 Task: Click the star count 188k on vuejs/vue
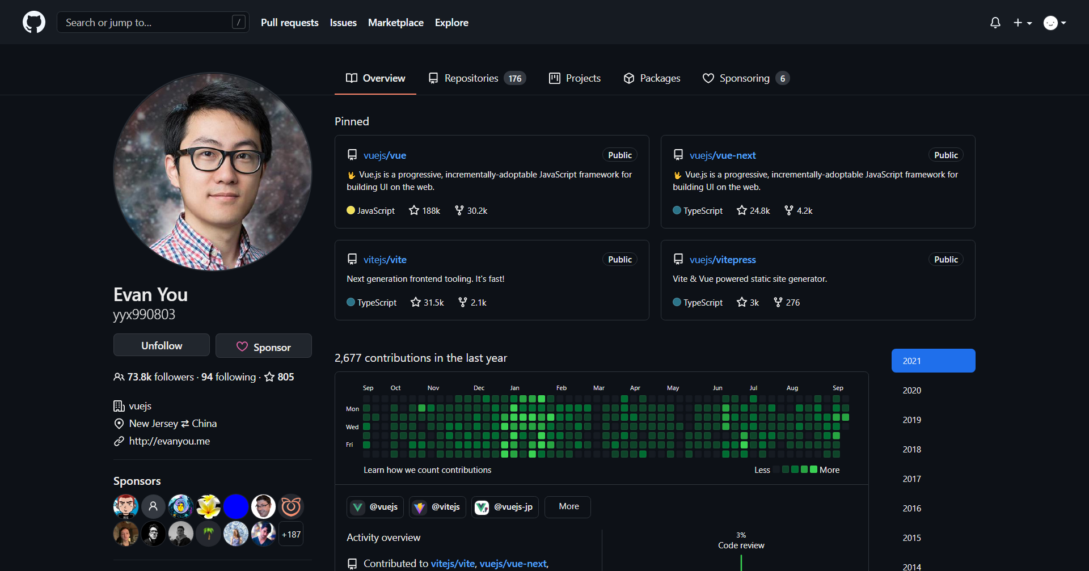click(424, 210)
